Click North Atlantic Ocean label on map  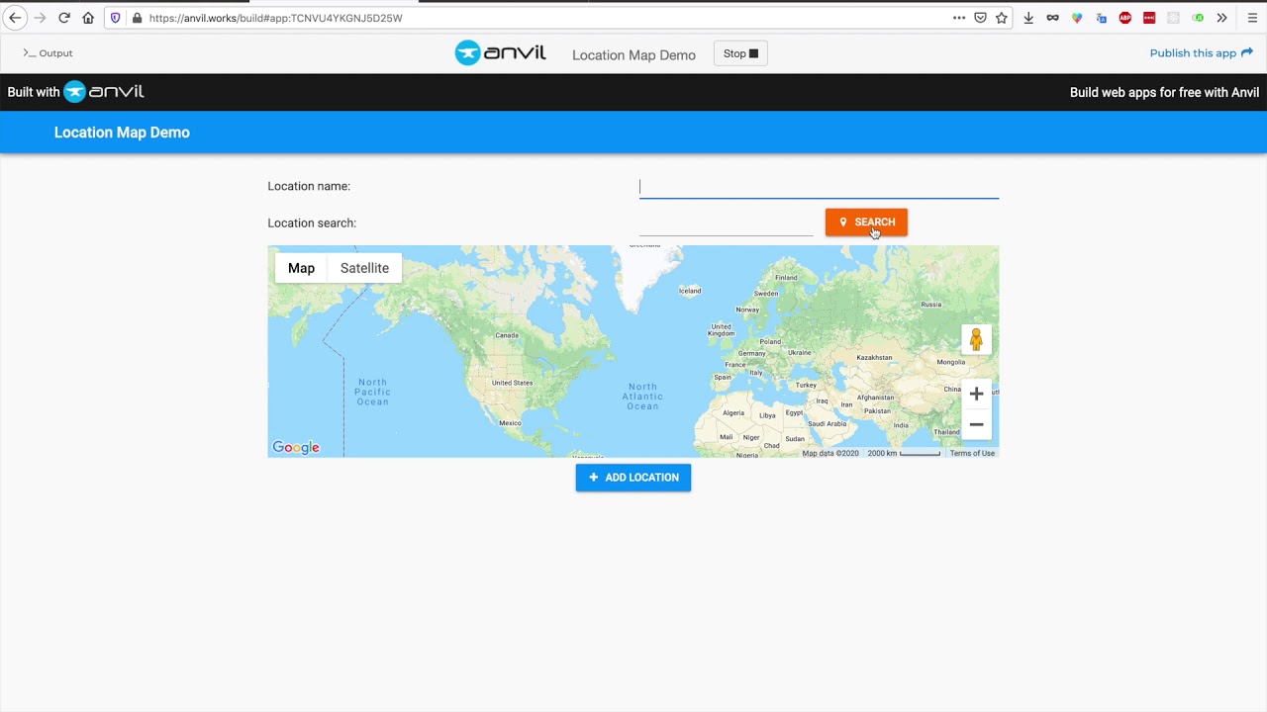pos(642,396)
